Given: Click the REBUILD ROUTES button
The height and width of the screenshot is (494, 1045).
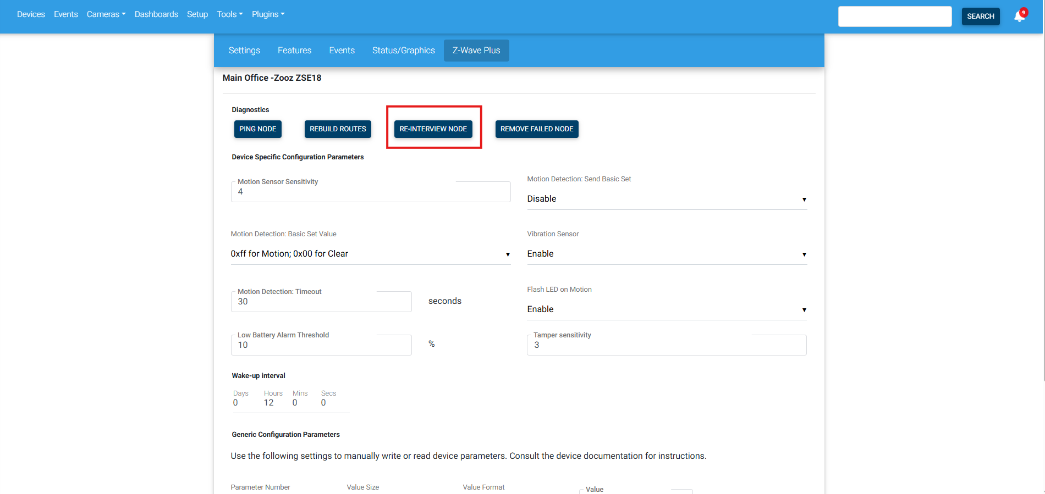Looking at the screenshot, I should point(338,129).
